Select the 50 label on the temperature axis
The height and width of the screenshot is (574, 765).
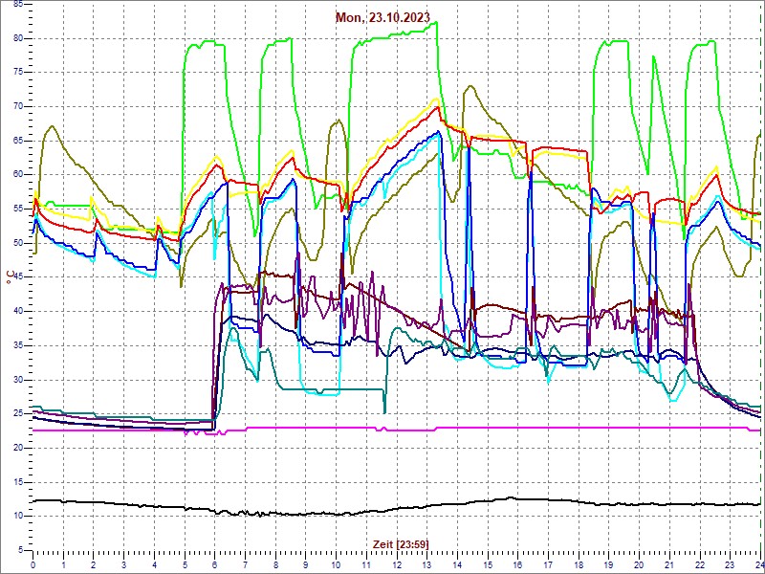coord(18,243)
